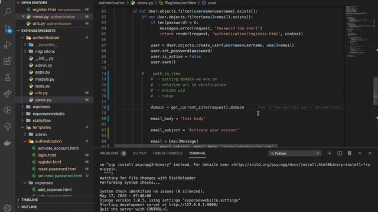Maximize the panel with up chevron
378x212 pixels.
coord(360,153)
